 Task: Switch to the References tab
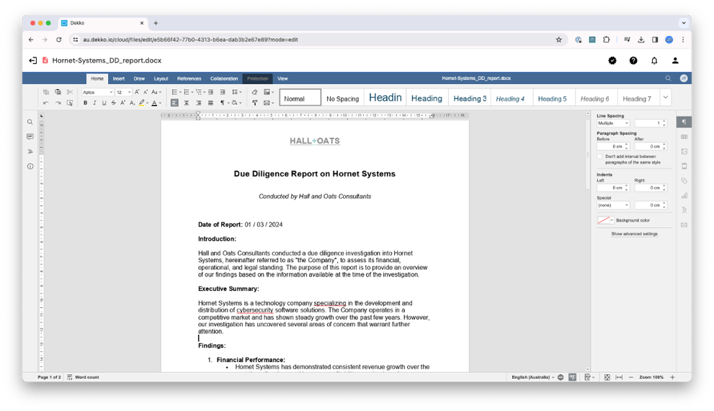pyautogui.click(x=189, y=78)
